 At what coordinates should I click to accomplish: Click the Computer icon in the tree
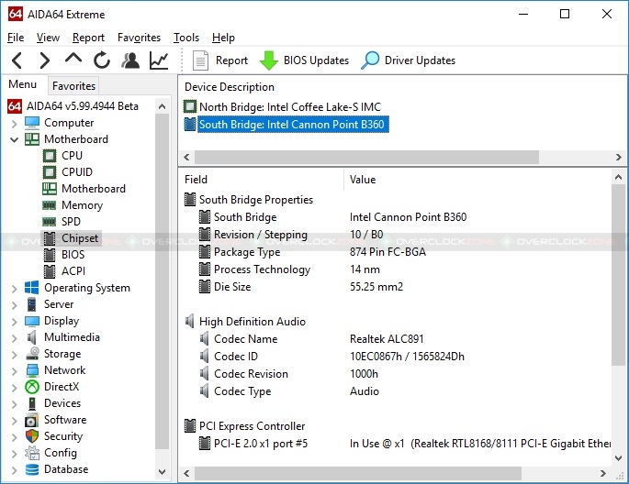32,123
